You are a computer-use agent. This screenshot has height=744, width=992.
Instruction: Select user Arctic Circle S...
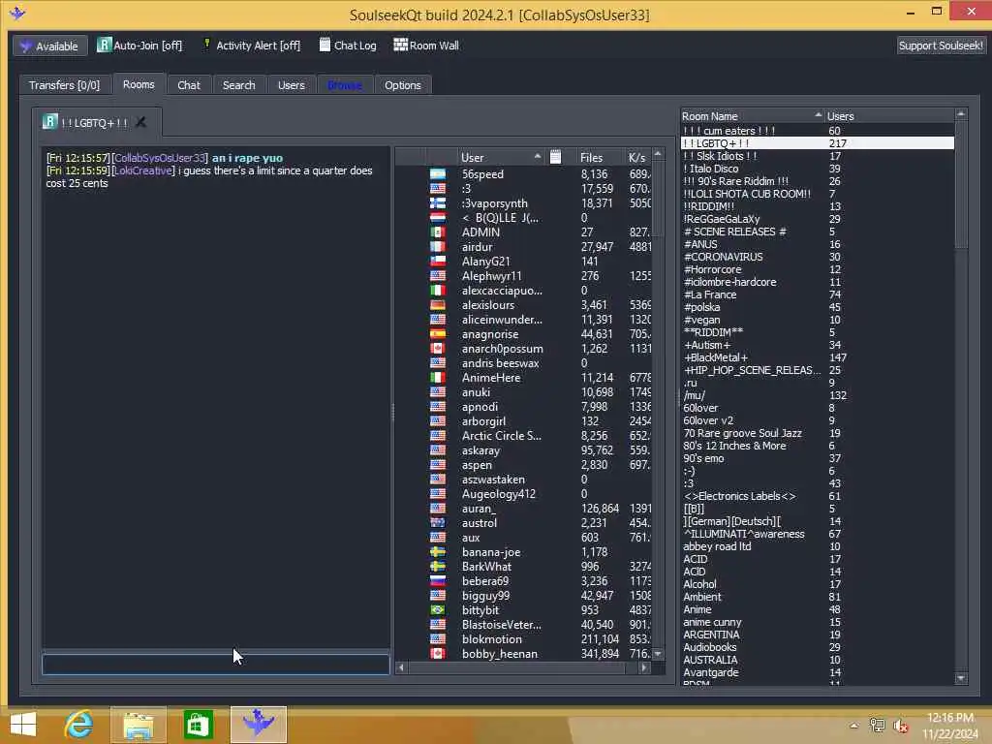[501, 436]
